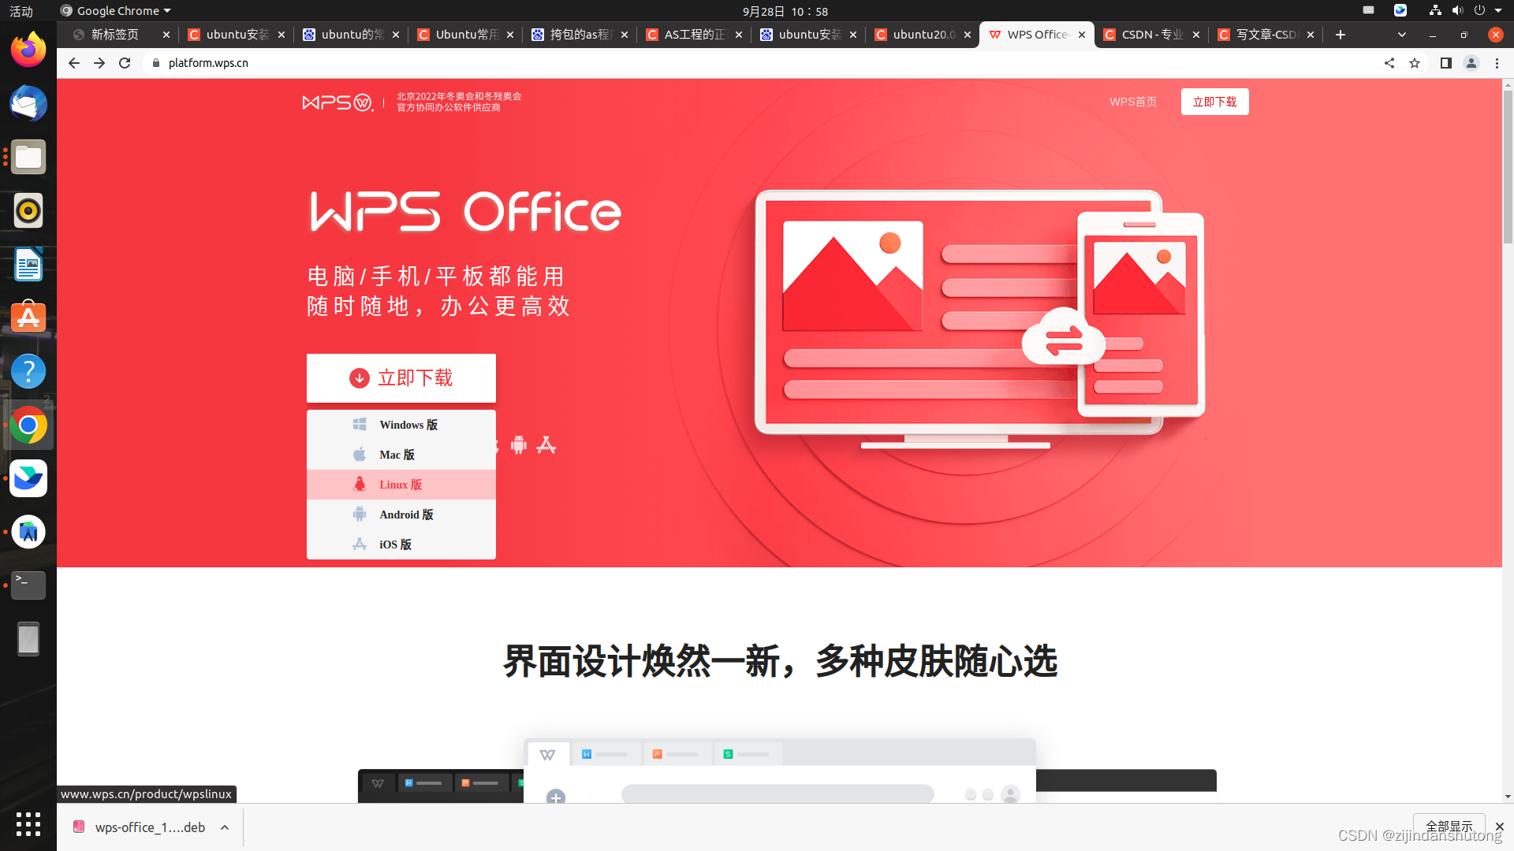
Task: Click the WPS Office logo
Action: pos(337,102)
